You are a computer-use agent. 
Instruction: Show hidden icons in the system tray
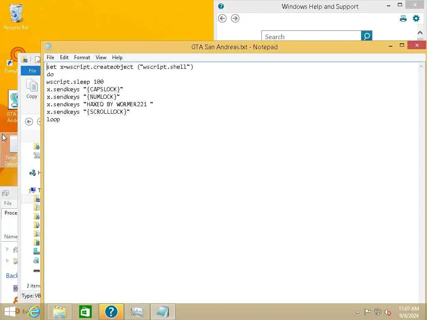click(x=357, y=312)
